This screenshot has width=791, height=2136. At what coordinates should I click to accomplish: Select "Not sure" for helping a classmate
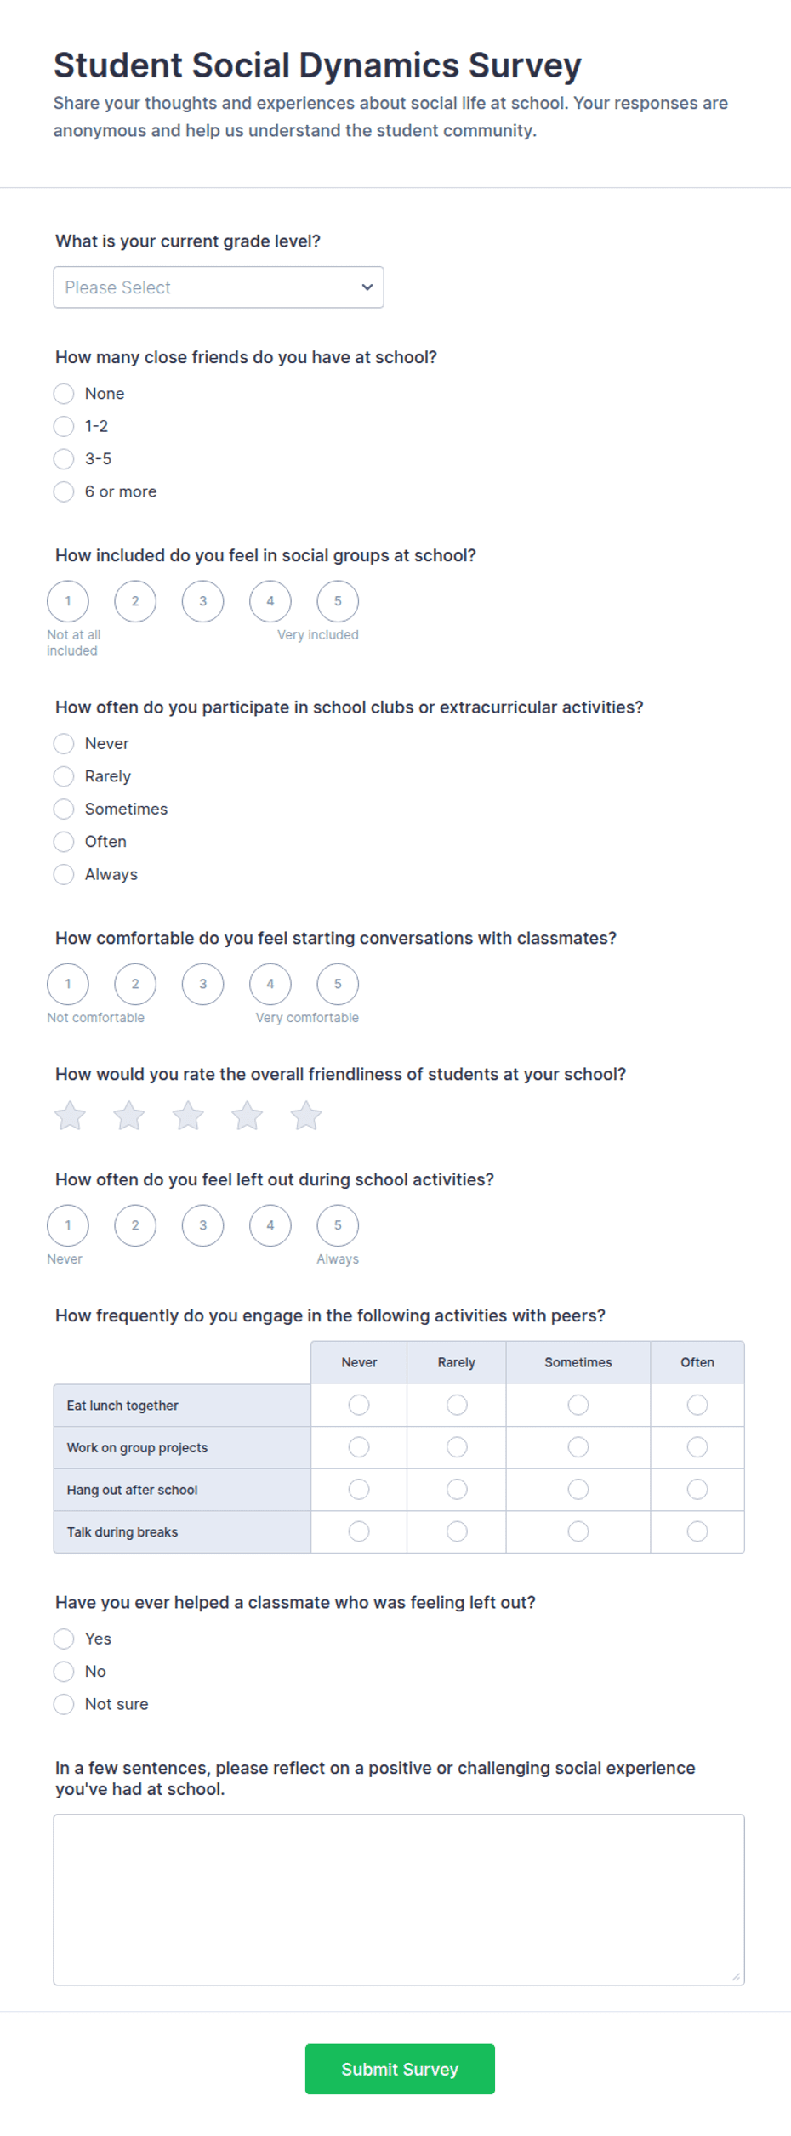64,1704
